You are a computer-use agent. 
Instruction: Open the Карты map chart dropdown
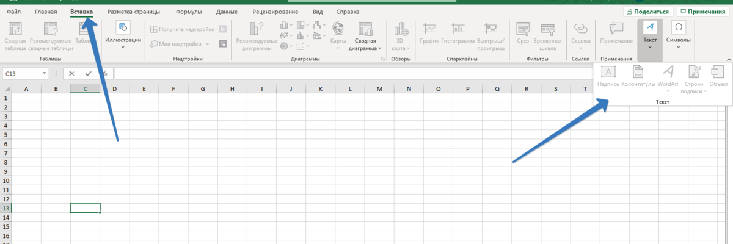point(338,34)
